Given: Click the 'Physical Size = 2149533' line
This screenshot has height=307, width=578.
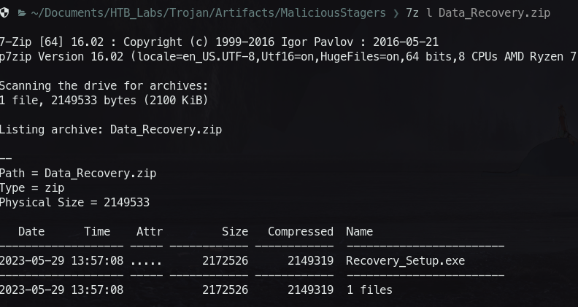Looking at the screenshot, I should 74,203.
